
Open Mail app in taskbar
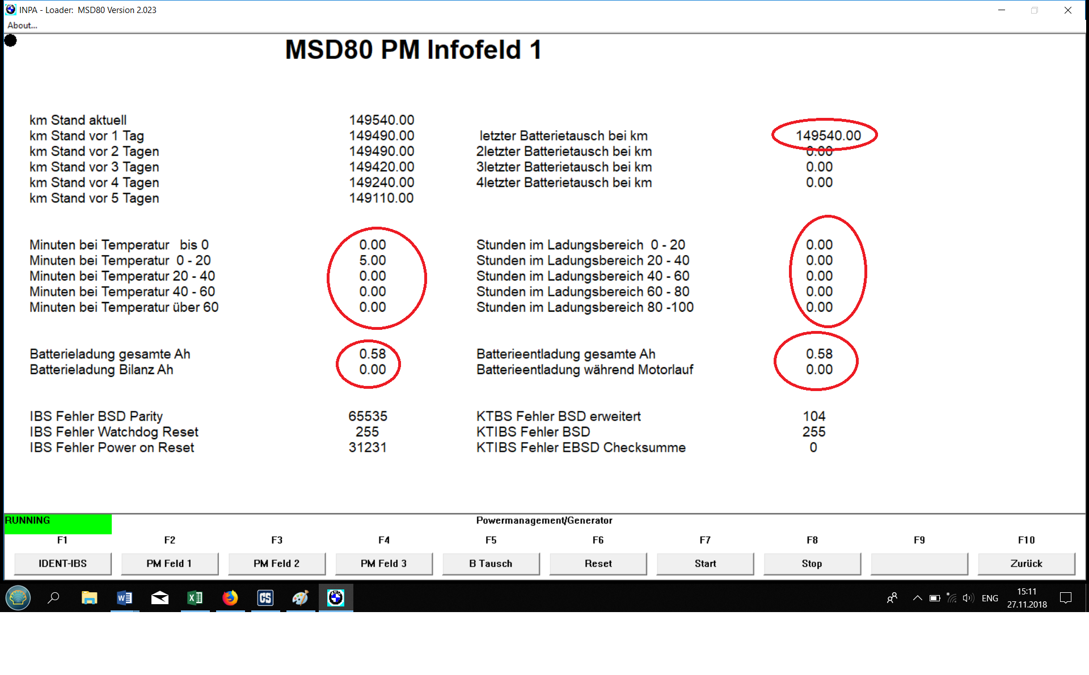(159, 597)
